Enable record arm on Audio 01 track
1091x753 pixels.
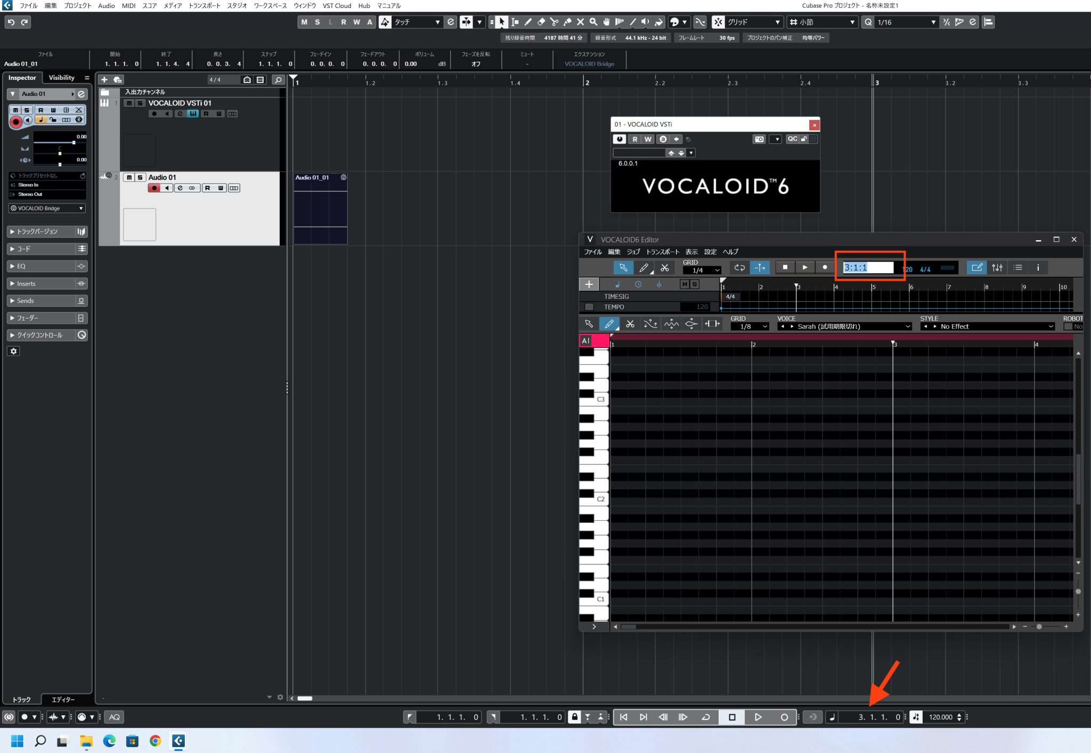click(154, 187)
